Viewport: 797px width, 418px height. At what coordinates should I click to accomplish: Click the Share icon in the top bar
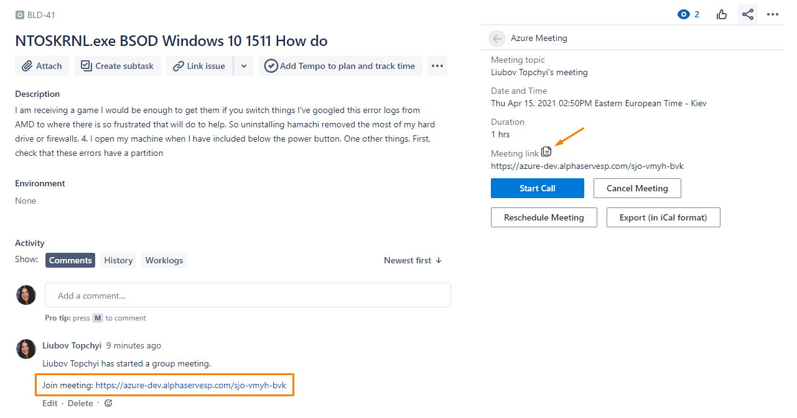pos(747,14)
